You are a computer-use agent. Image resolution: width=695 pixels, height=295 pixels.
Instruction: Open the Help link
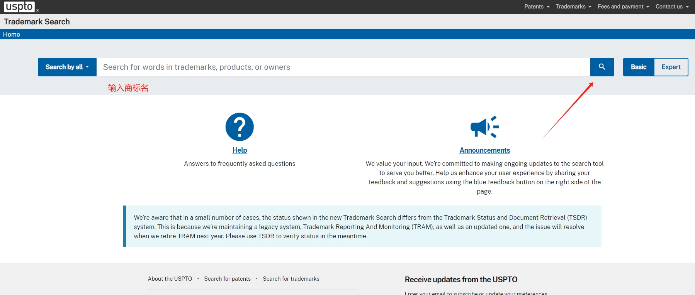[x=240, y=150]
